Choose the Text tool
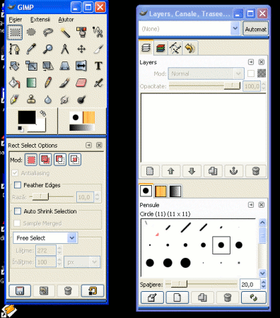The width and height of the screenshot is (280, 318). (x=98, y=66)
